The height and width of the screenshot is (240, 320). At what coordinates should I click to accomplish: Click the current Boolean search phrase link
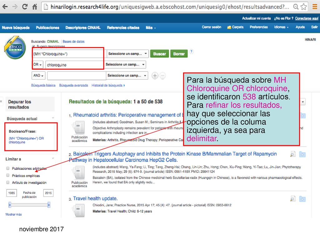coord(26,140)
